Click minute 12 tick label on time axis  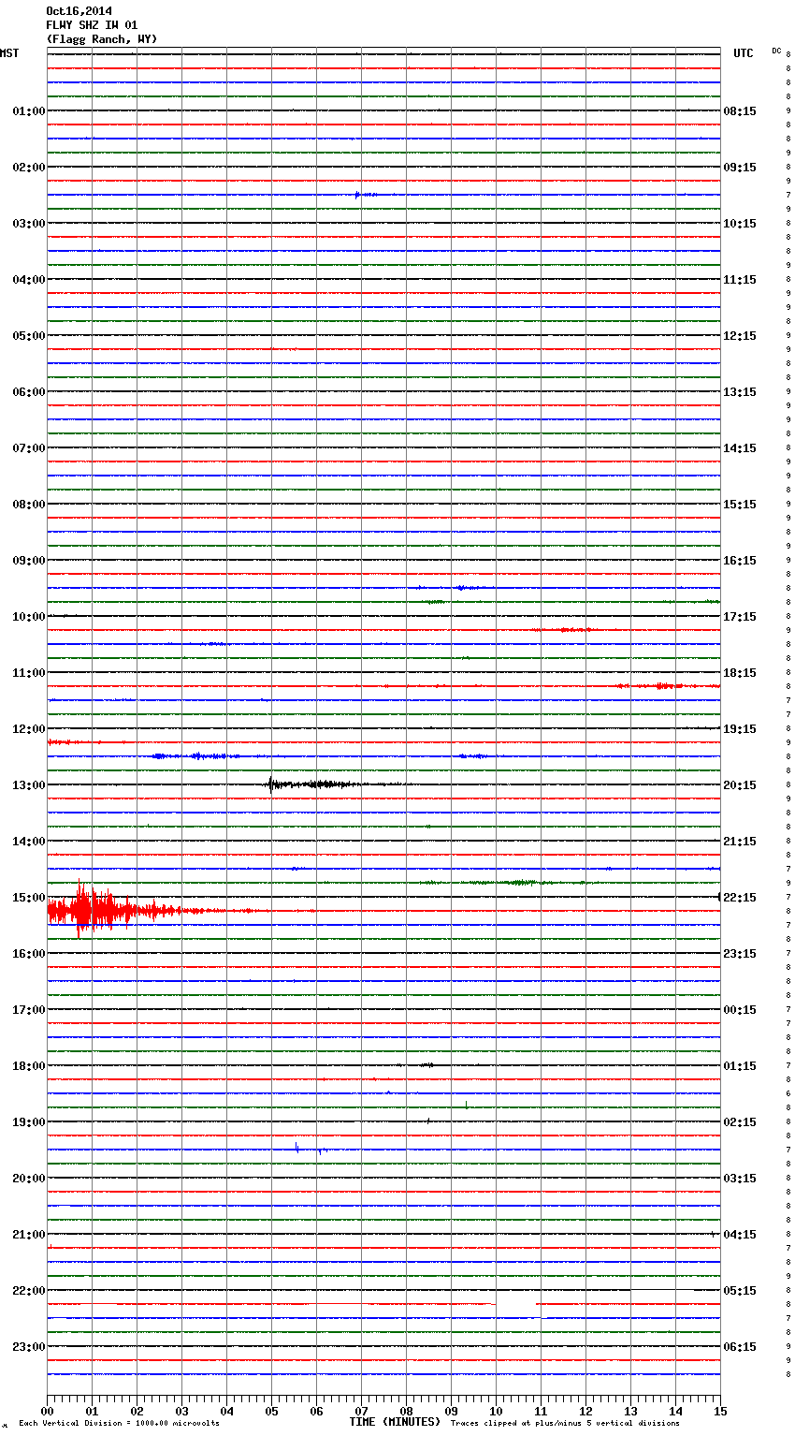pyautogui.click(x=585, y=1411)
